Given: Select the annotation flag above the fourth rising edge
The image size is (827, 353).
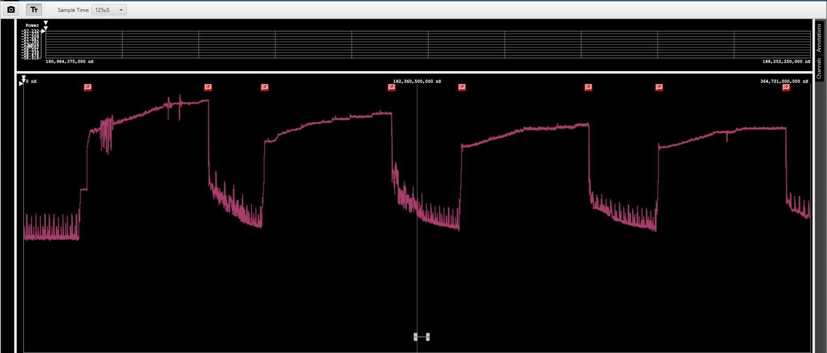Looking at the screenshot, I should point(659,87).
